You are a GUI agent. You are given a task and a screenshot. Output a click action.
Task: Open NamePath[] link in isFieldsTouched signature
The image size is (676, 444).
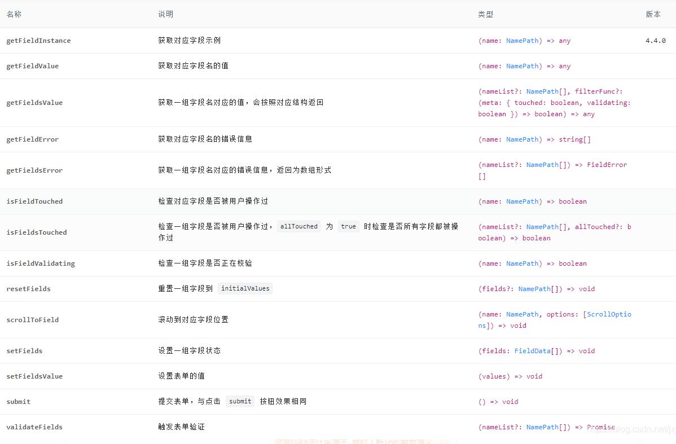pyautogui.click(x=542, y=226)
